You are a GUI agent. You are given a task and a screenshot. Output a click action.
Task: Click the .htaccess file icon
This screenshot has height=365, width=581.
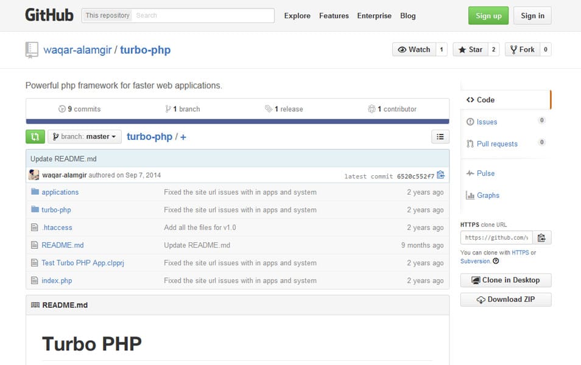(x=35, y=228)
